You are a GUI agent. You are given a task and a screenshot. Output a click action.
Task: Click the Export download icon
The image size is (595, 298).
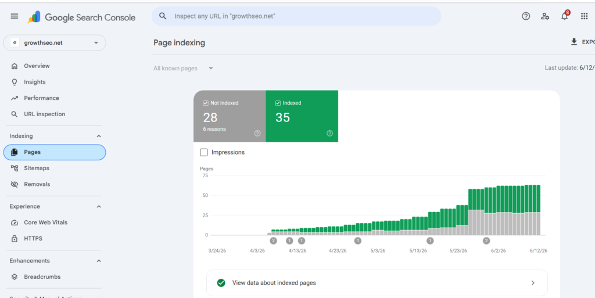[574, 42]
